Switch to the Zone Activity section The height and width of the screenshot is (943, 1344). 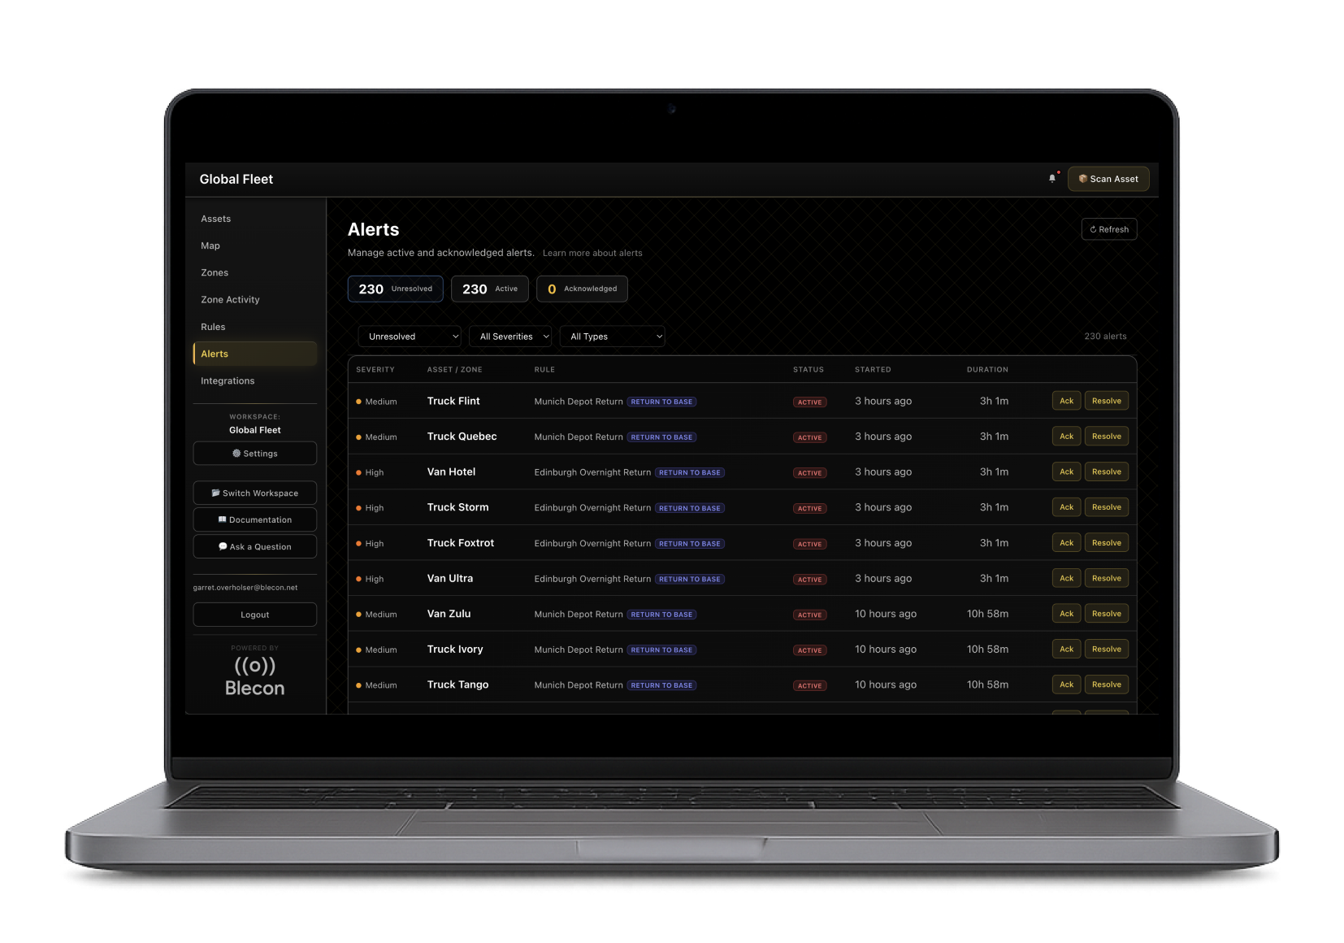(x=230, y=299)
